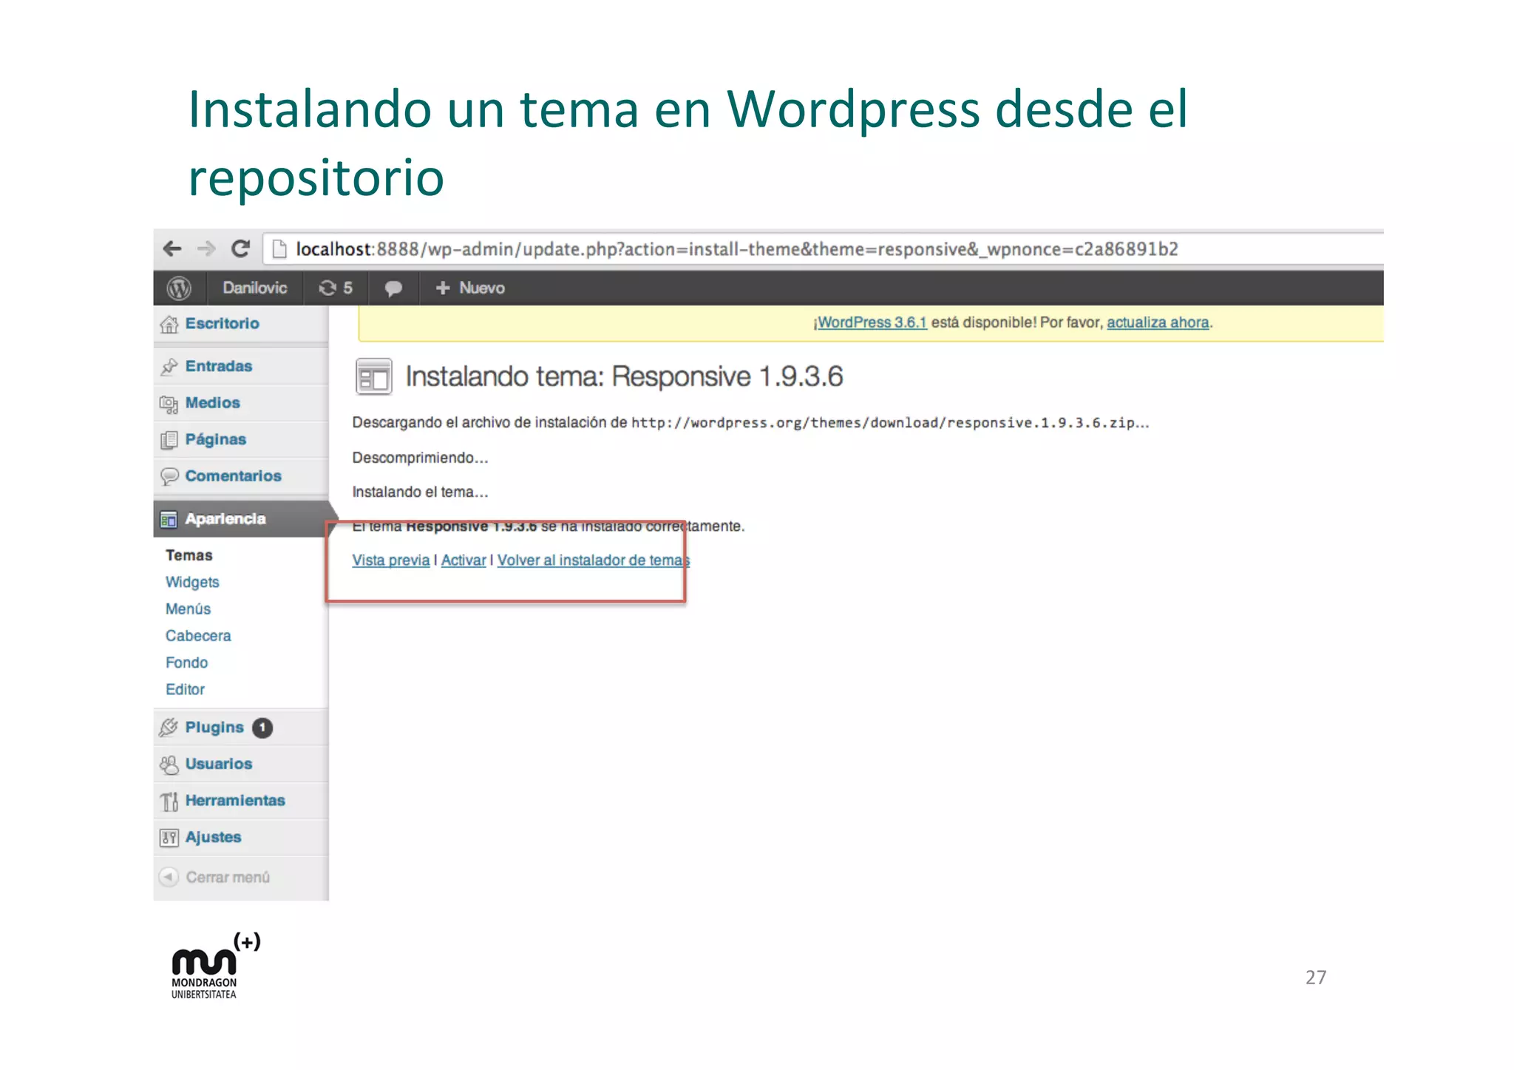Open the Plugins menu item
This screenshot has height=1070, width=1514.
(x=214, y=727)
